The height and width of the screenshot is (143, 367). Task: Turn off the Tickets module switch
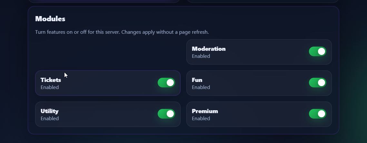166,83
